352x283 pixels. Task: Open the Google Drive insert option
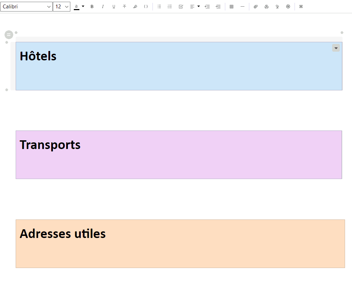coord(266,6)
